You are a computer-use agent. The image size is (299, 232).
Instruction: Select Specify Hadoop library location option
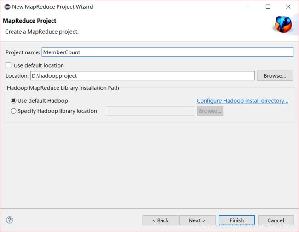(x=13, y=111)
